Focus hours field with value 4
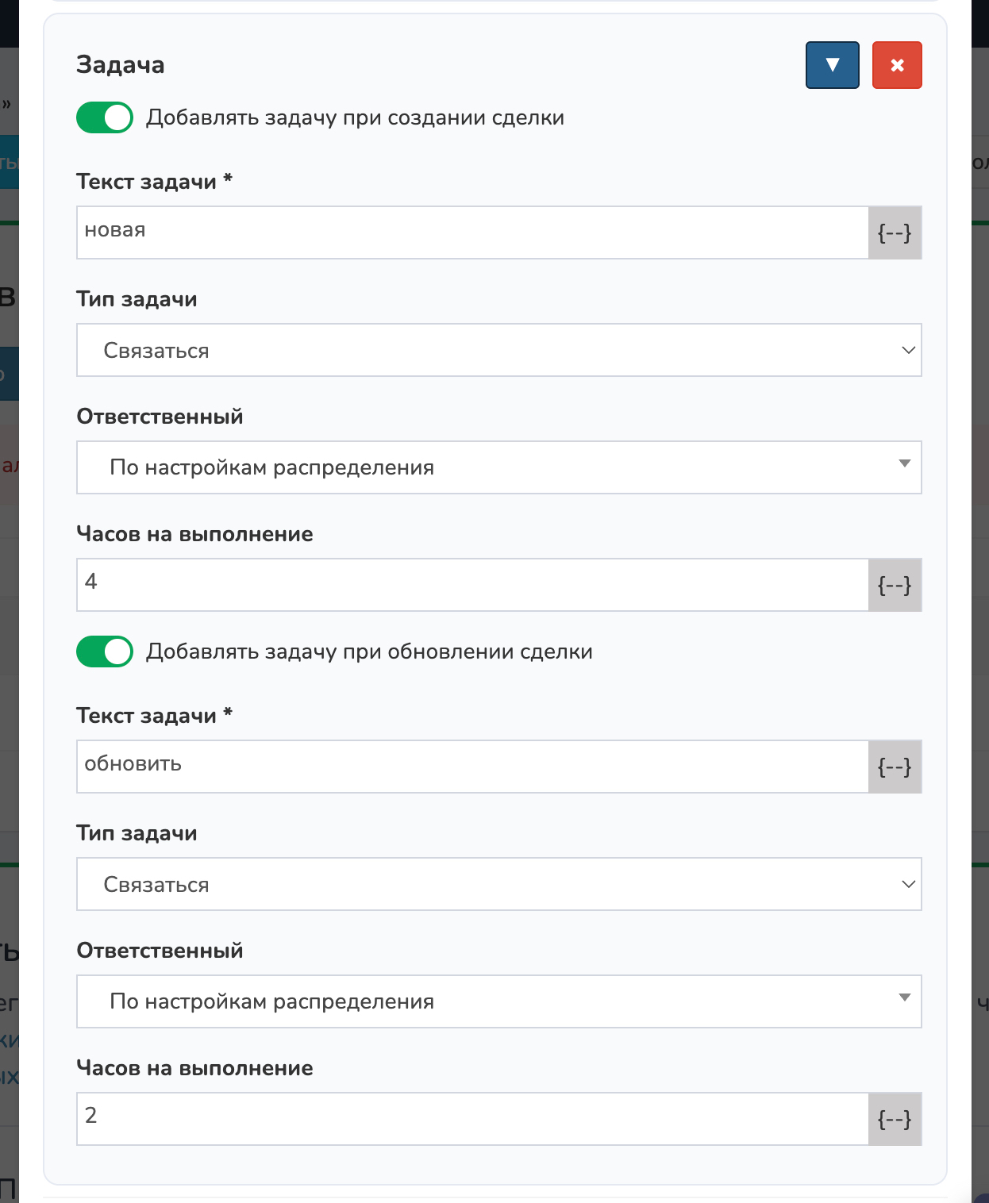989x1203 pixels. [x=472, y=586]
